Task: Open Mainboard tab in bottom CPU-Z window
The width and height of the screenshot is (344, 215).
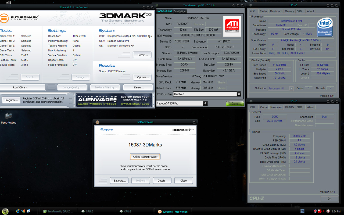Action: [x=276, y=107]
